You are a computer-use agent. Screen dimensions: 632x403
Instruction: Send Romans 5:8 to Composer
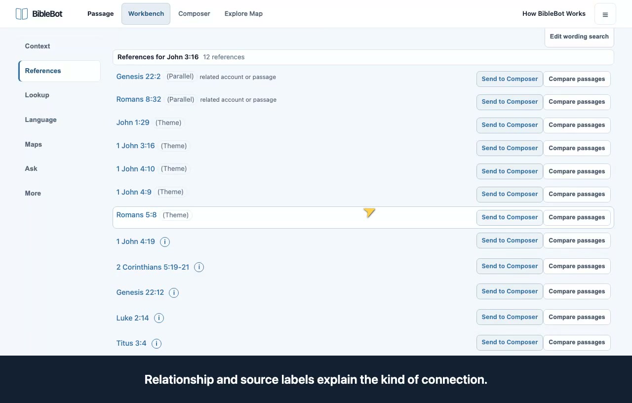510,217
